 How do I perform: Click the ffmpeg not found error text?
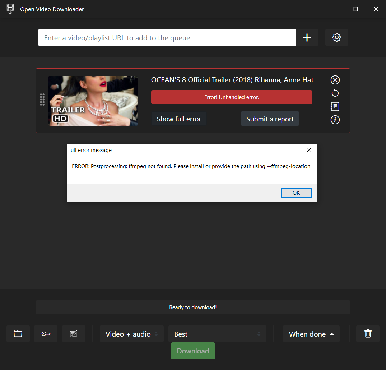coord(191,166)
